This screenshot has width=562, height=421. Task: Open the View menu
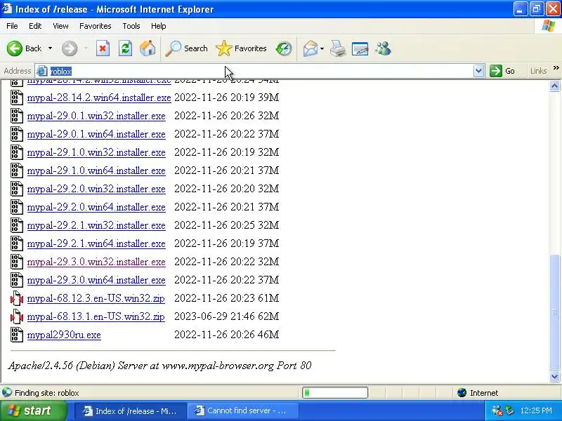coord(60,26)
